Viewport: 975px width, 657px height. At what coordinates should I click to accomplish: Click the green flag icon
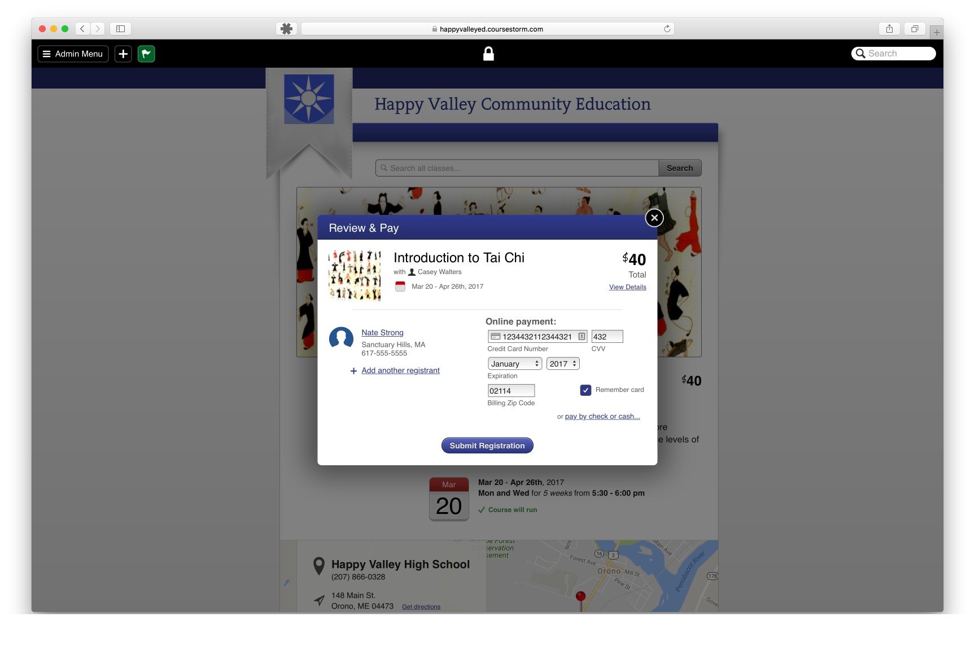click(146, 54)
